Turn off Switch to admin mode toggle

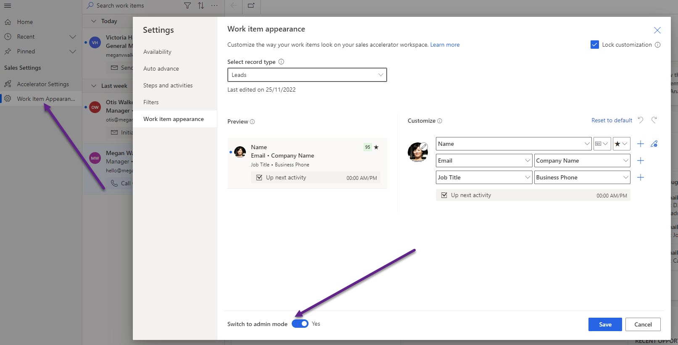[300, 324]
